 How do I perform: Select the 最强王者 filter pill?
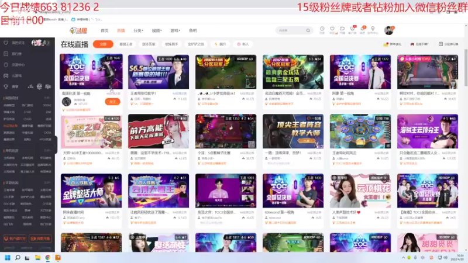coord(126,44)
